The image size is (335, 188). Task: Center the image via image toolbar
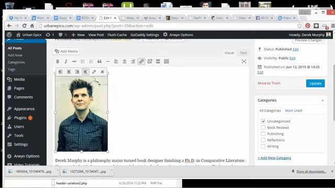pyautogui.click(x=69, y=72)
